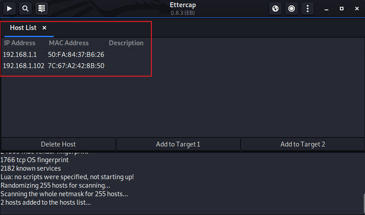The image size is (365, 215).
Task: Select host 192.168.1.102 row
Action: (x=183, y=66)
